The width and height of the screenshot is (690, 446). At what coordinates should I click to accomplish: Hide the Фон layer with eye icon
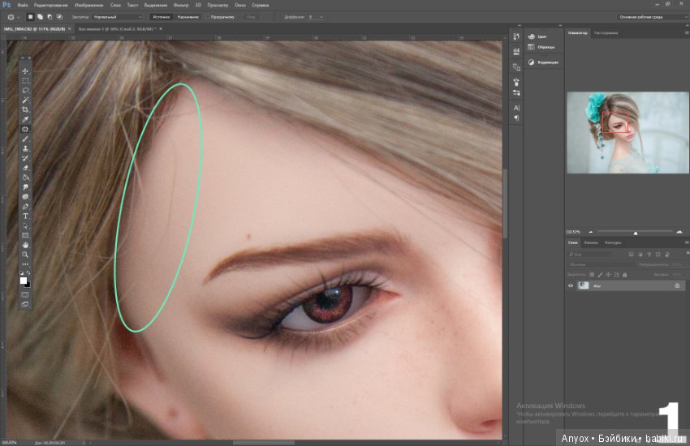571,285
